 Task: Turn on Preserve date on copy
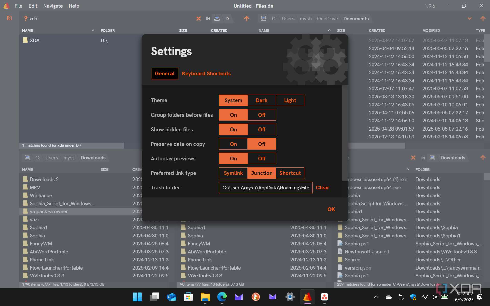[233, 144]
